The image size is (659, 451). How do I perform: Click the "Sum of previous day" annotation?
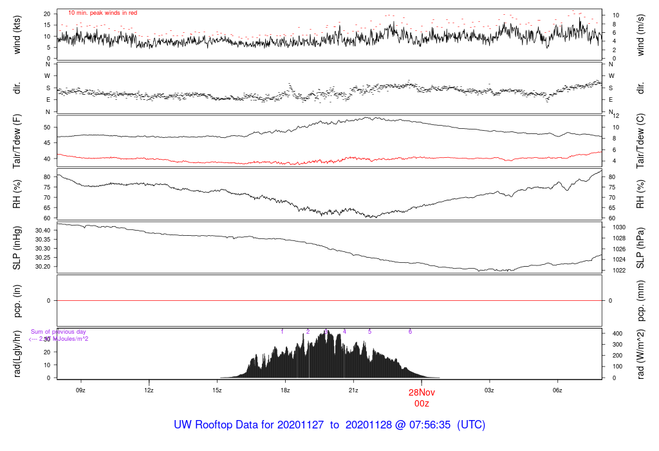[x=59, y=332]
